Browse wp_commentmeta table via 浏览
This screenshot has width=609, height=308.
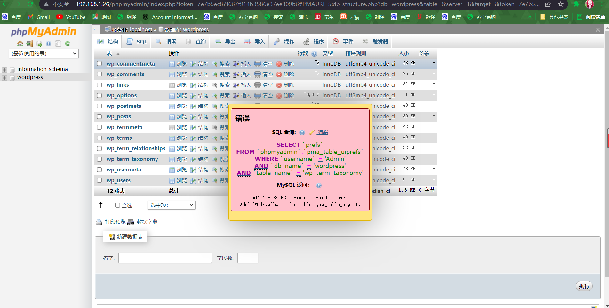[x=178, y=64]
